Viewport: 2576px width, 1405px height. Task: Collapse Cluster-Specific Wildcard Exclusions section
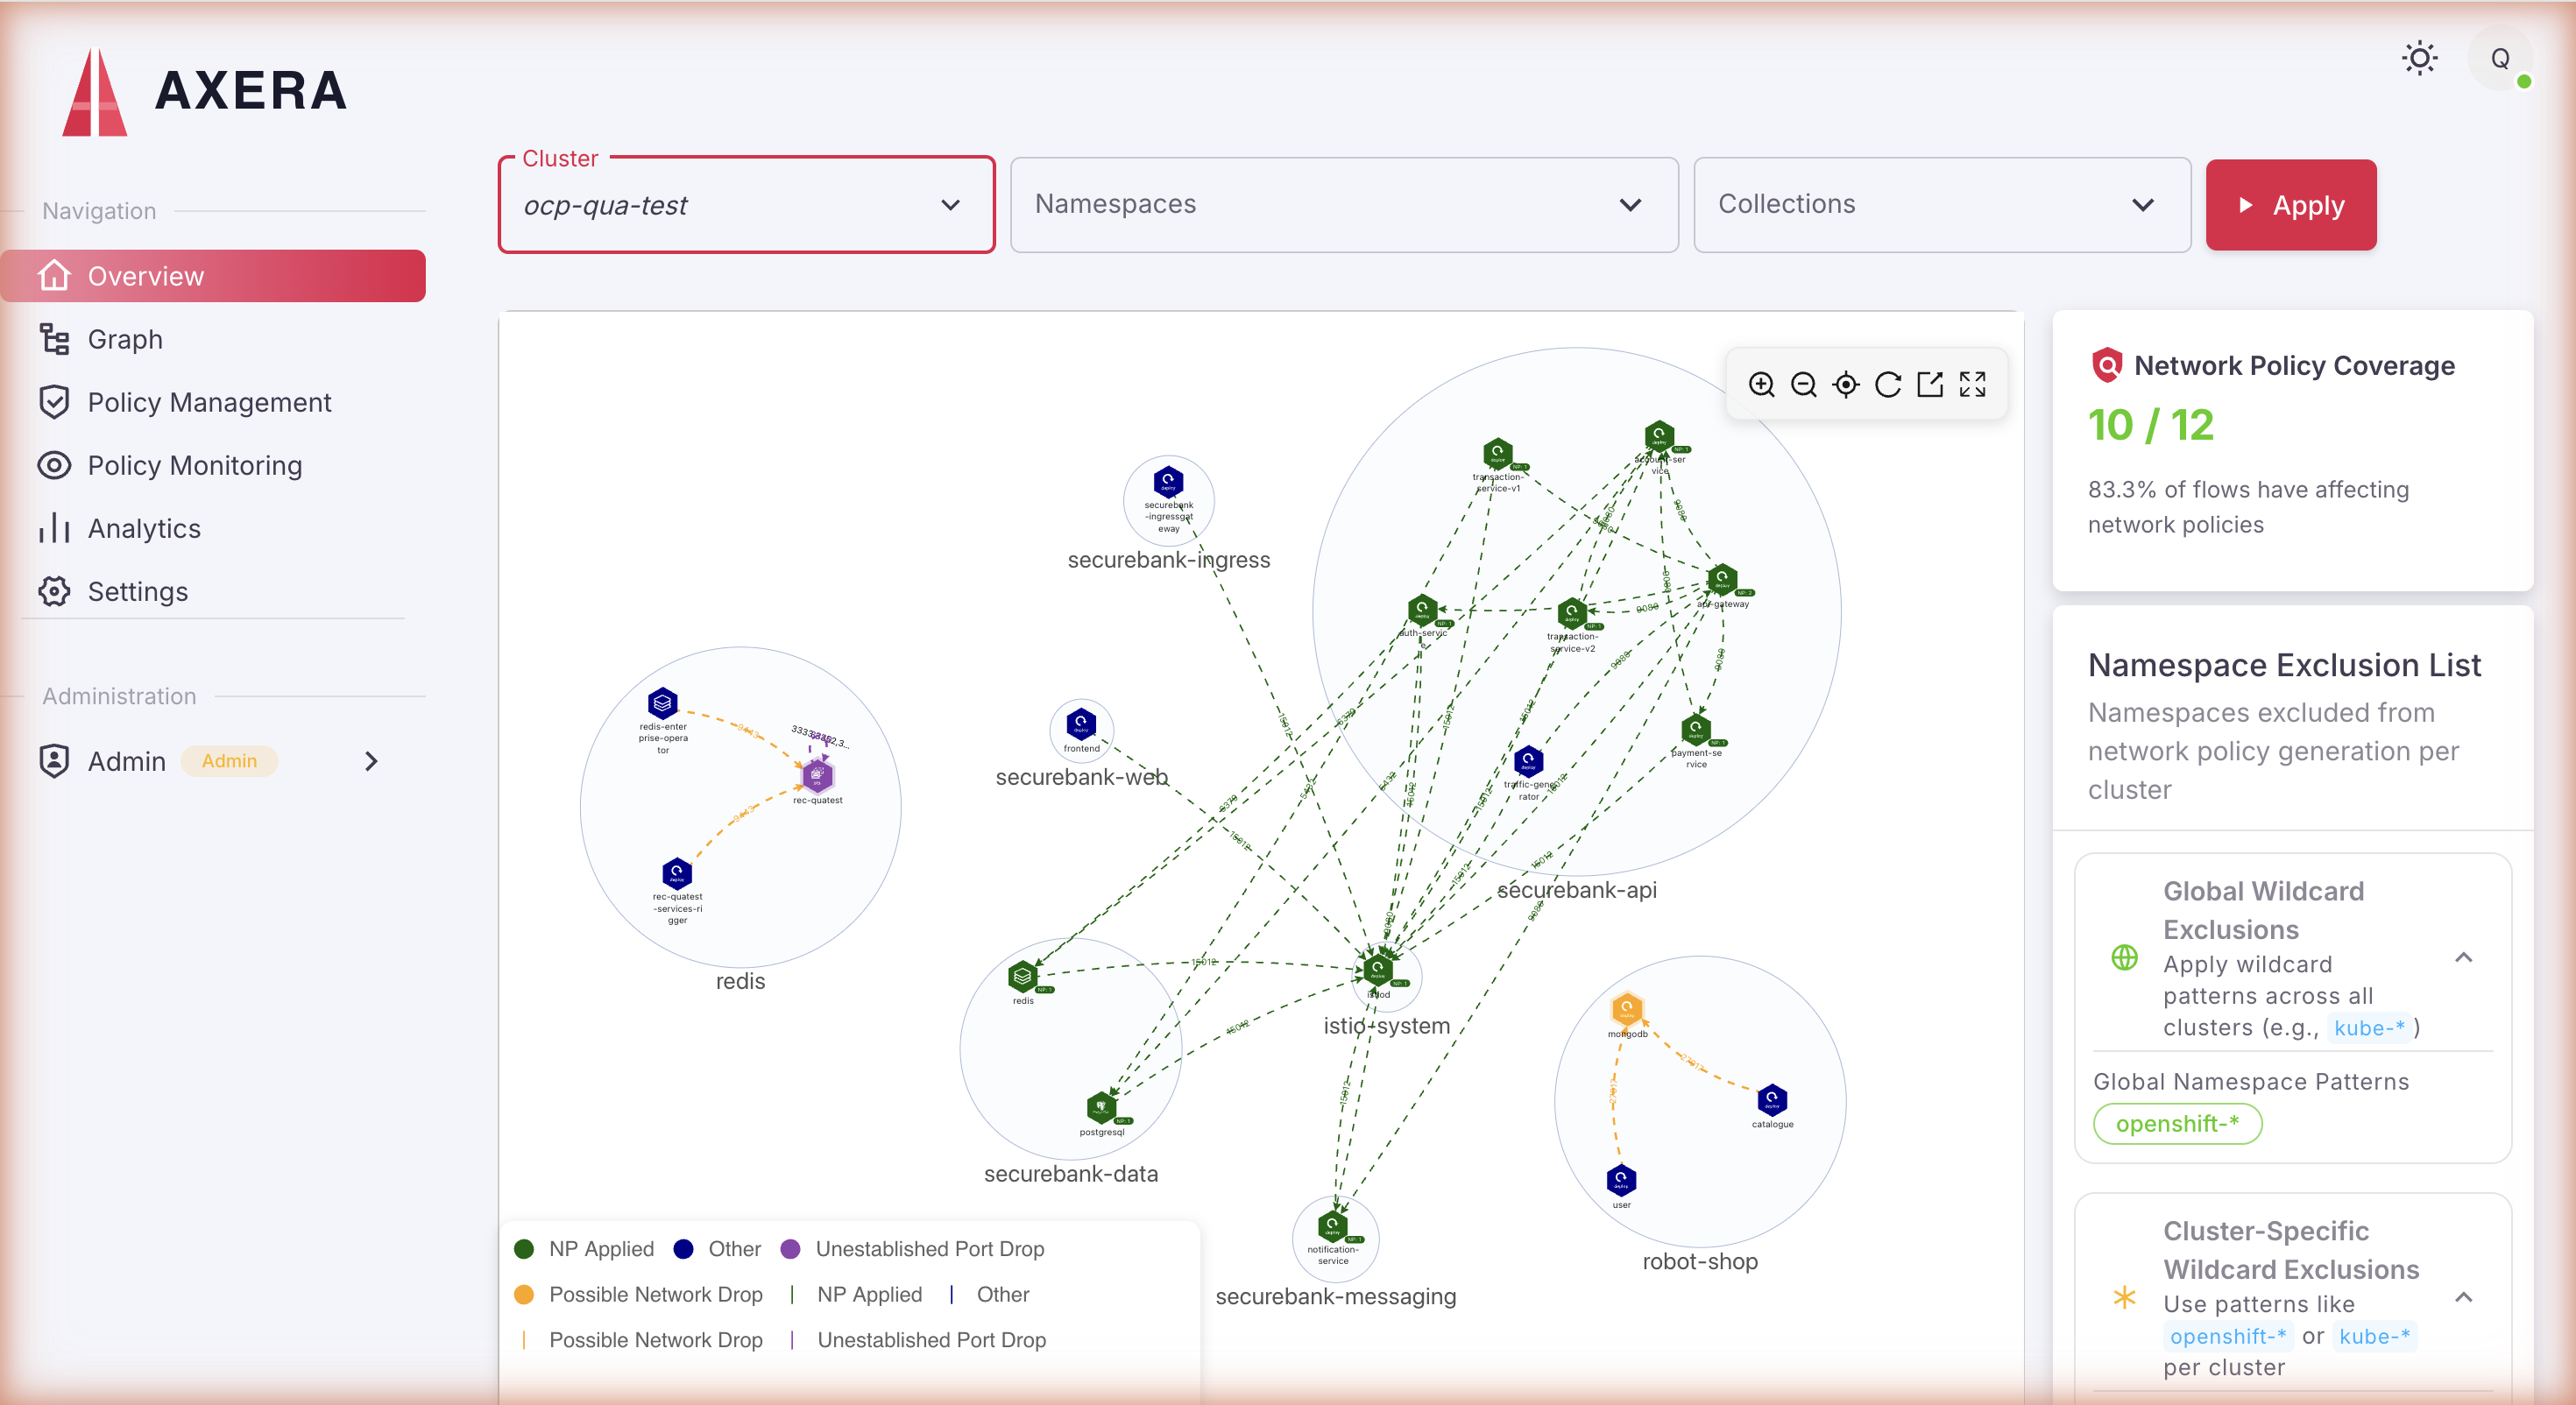pos(2463,1298)
